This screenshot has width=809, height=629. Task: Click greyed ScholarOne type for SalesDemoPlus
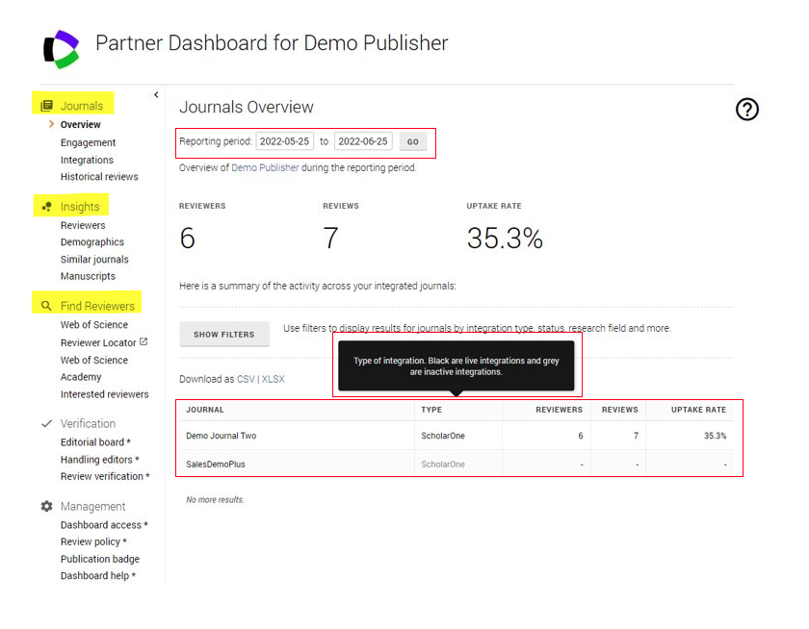pos(443,465)
